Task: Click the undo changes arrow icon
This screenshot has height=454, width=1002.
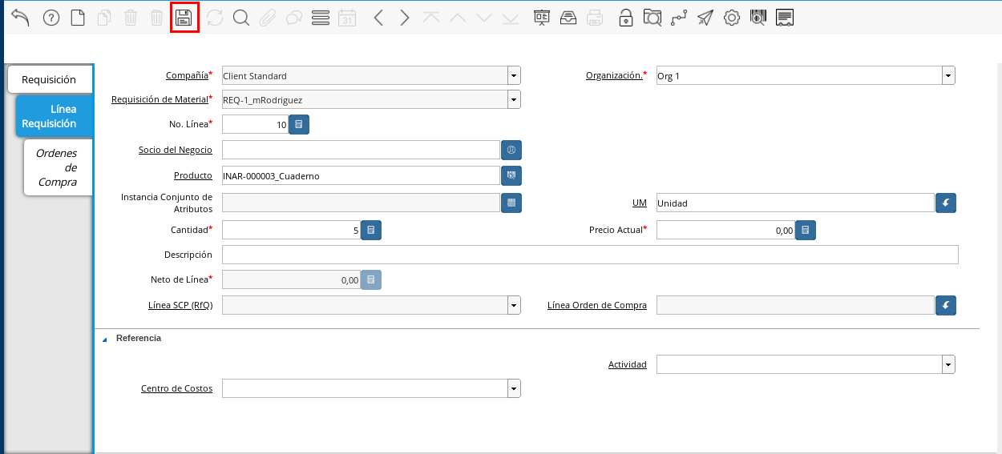Action: 21,18
